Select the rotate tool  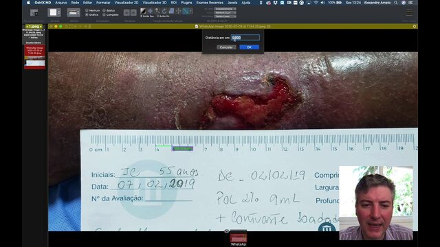[164, 11]
